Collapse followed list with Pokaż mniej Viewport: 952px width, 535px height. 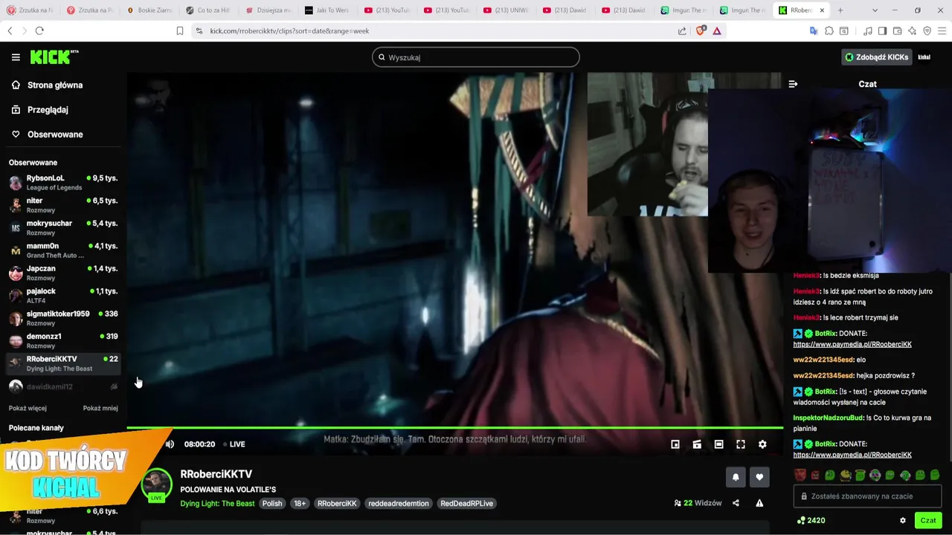coord(100,408)
